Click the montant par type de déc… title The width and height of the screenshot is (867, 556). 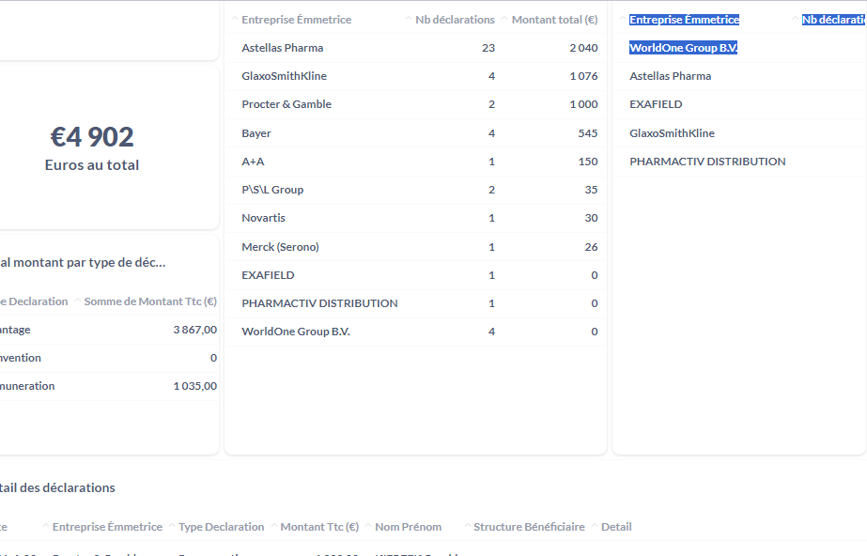[83, 262]
